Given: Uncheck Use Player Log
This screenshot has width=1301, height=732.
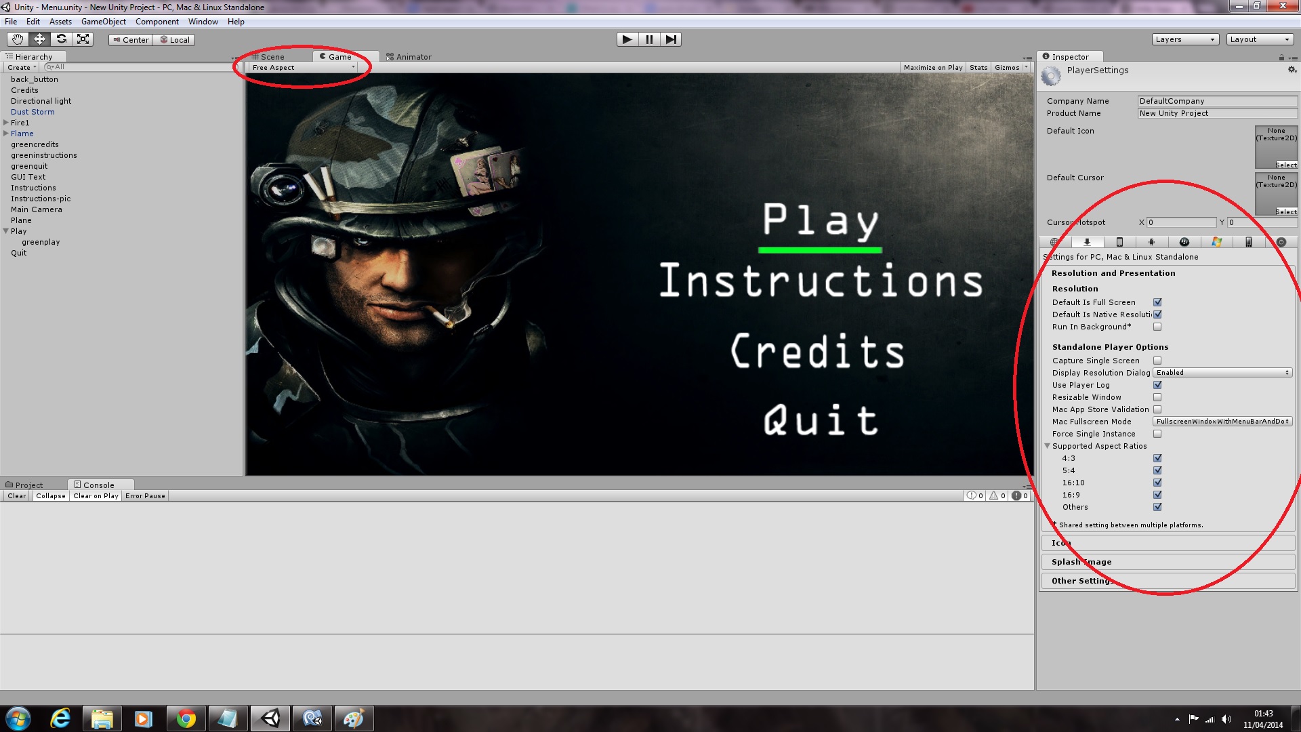Looking at the screenshot, I should pos(1157,385).
